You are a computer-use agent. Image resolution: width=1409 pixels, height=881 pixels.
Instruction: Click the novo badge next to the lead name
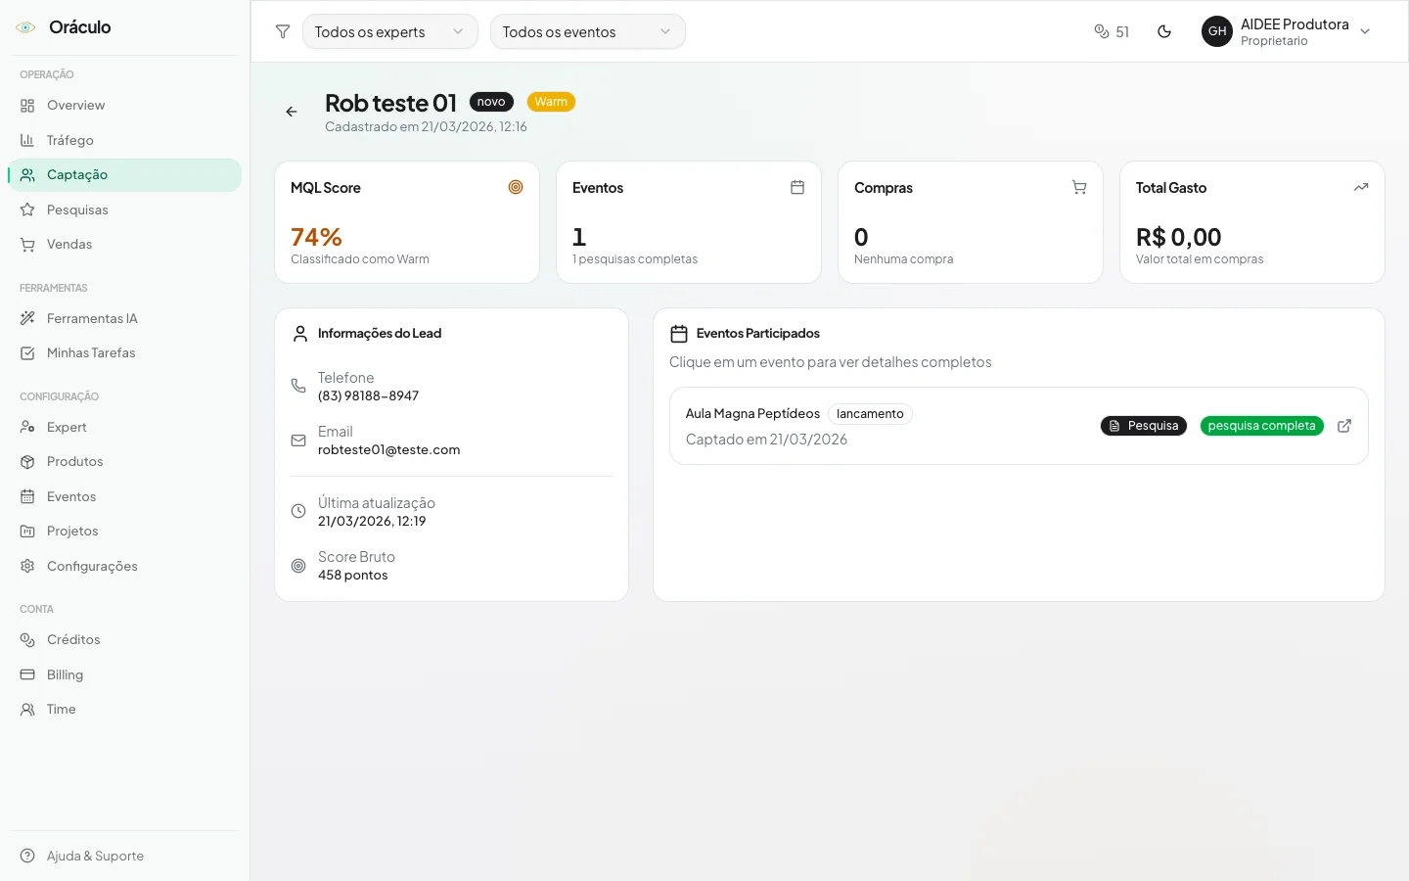coord(491,102)
